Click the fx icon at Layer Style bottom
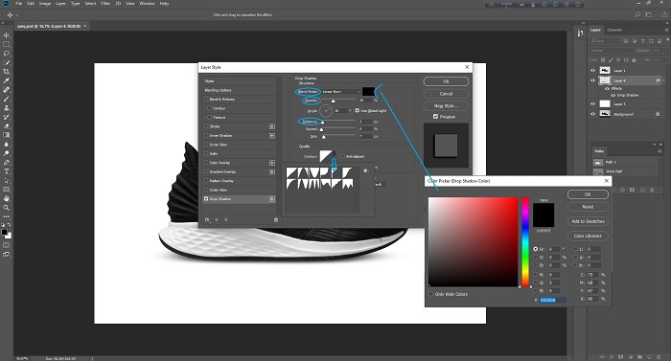671x361 pixels. (x=207, y=220)
